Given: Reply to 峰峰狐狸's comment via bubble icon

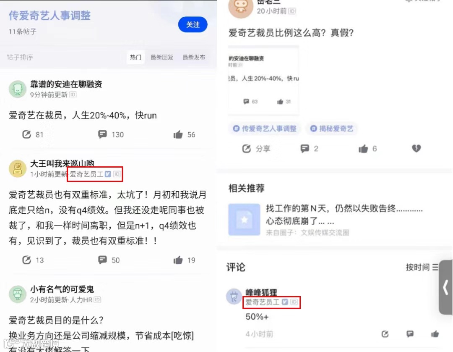Looking at the screenshot, I should 410,334.
